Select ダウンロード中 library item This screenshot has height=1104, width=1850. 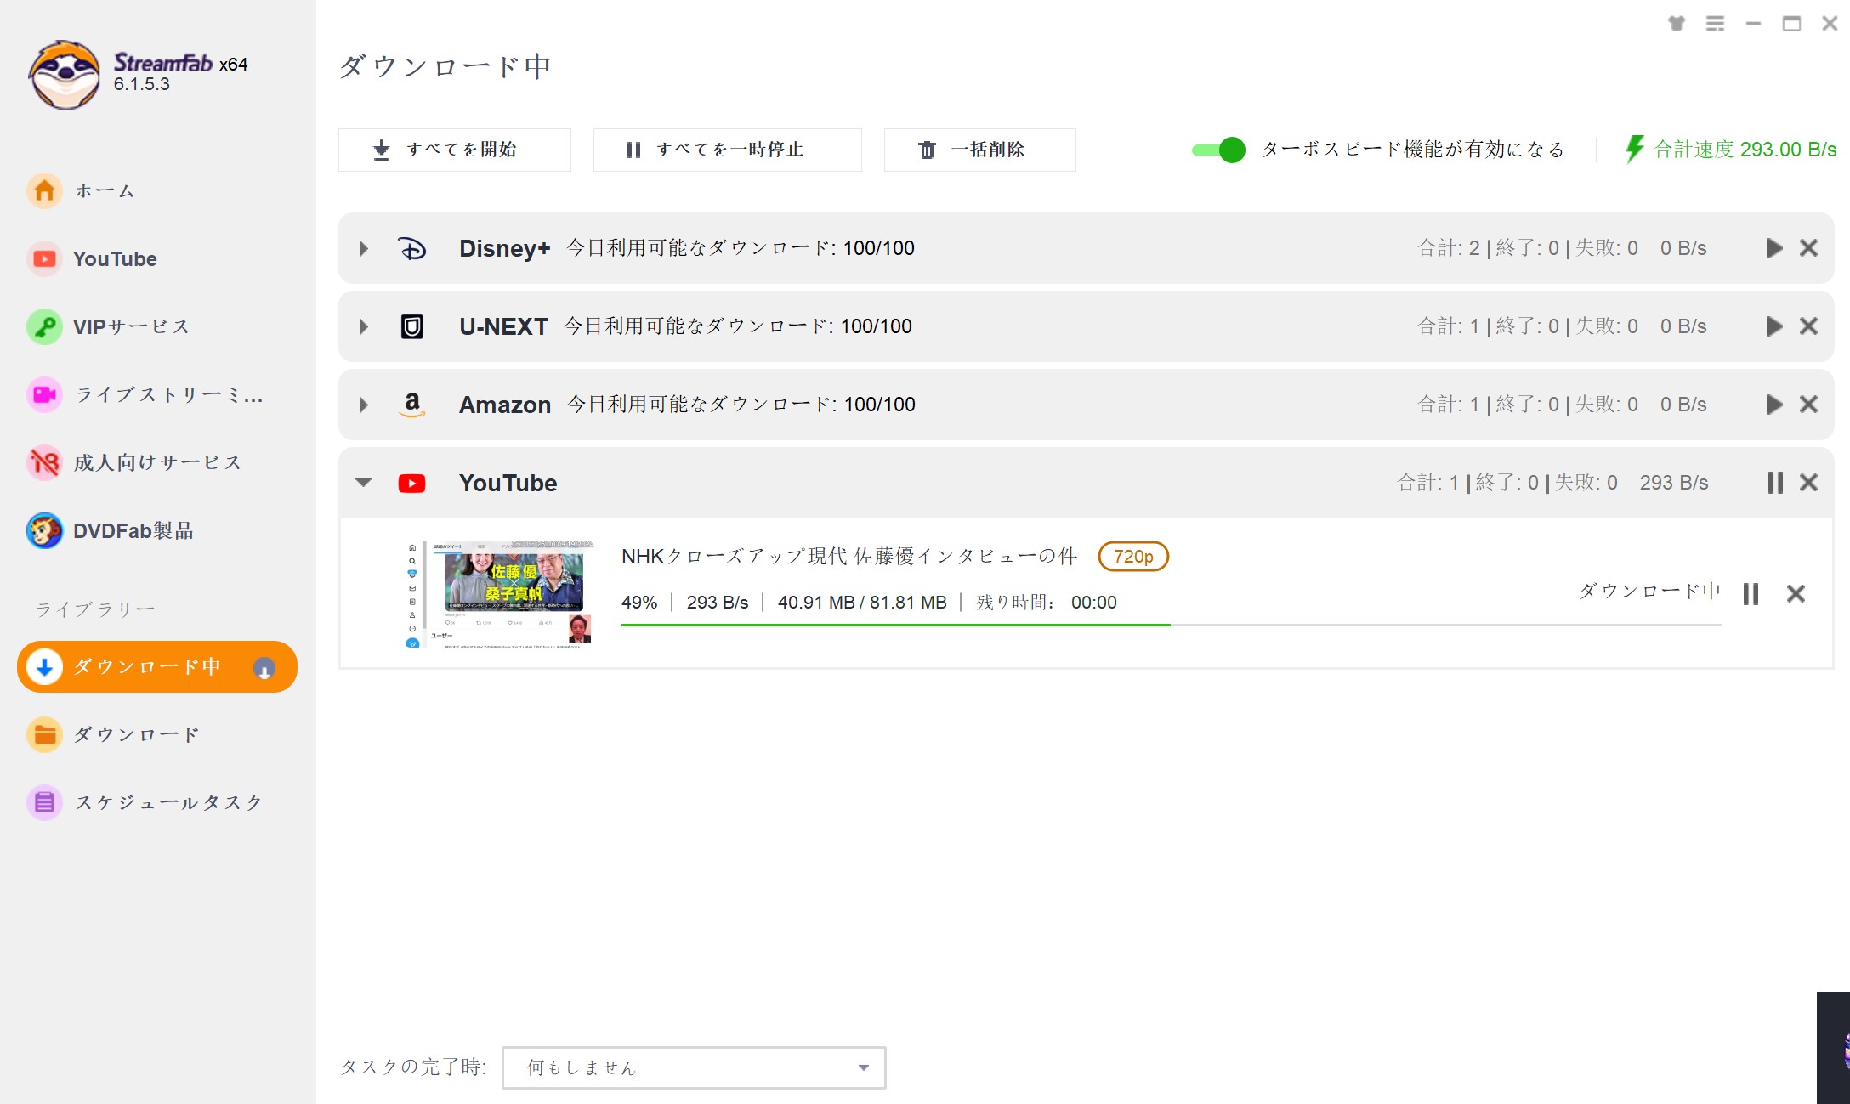157,666
